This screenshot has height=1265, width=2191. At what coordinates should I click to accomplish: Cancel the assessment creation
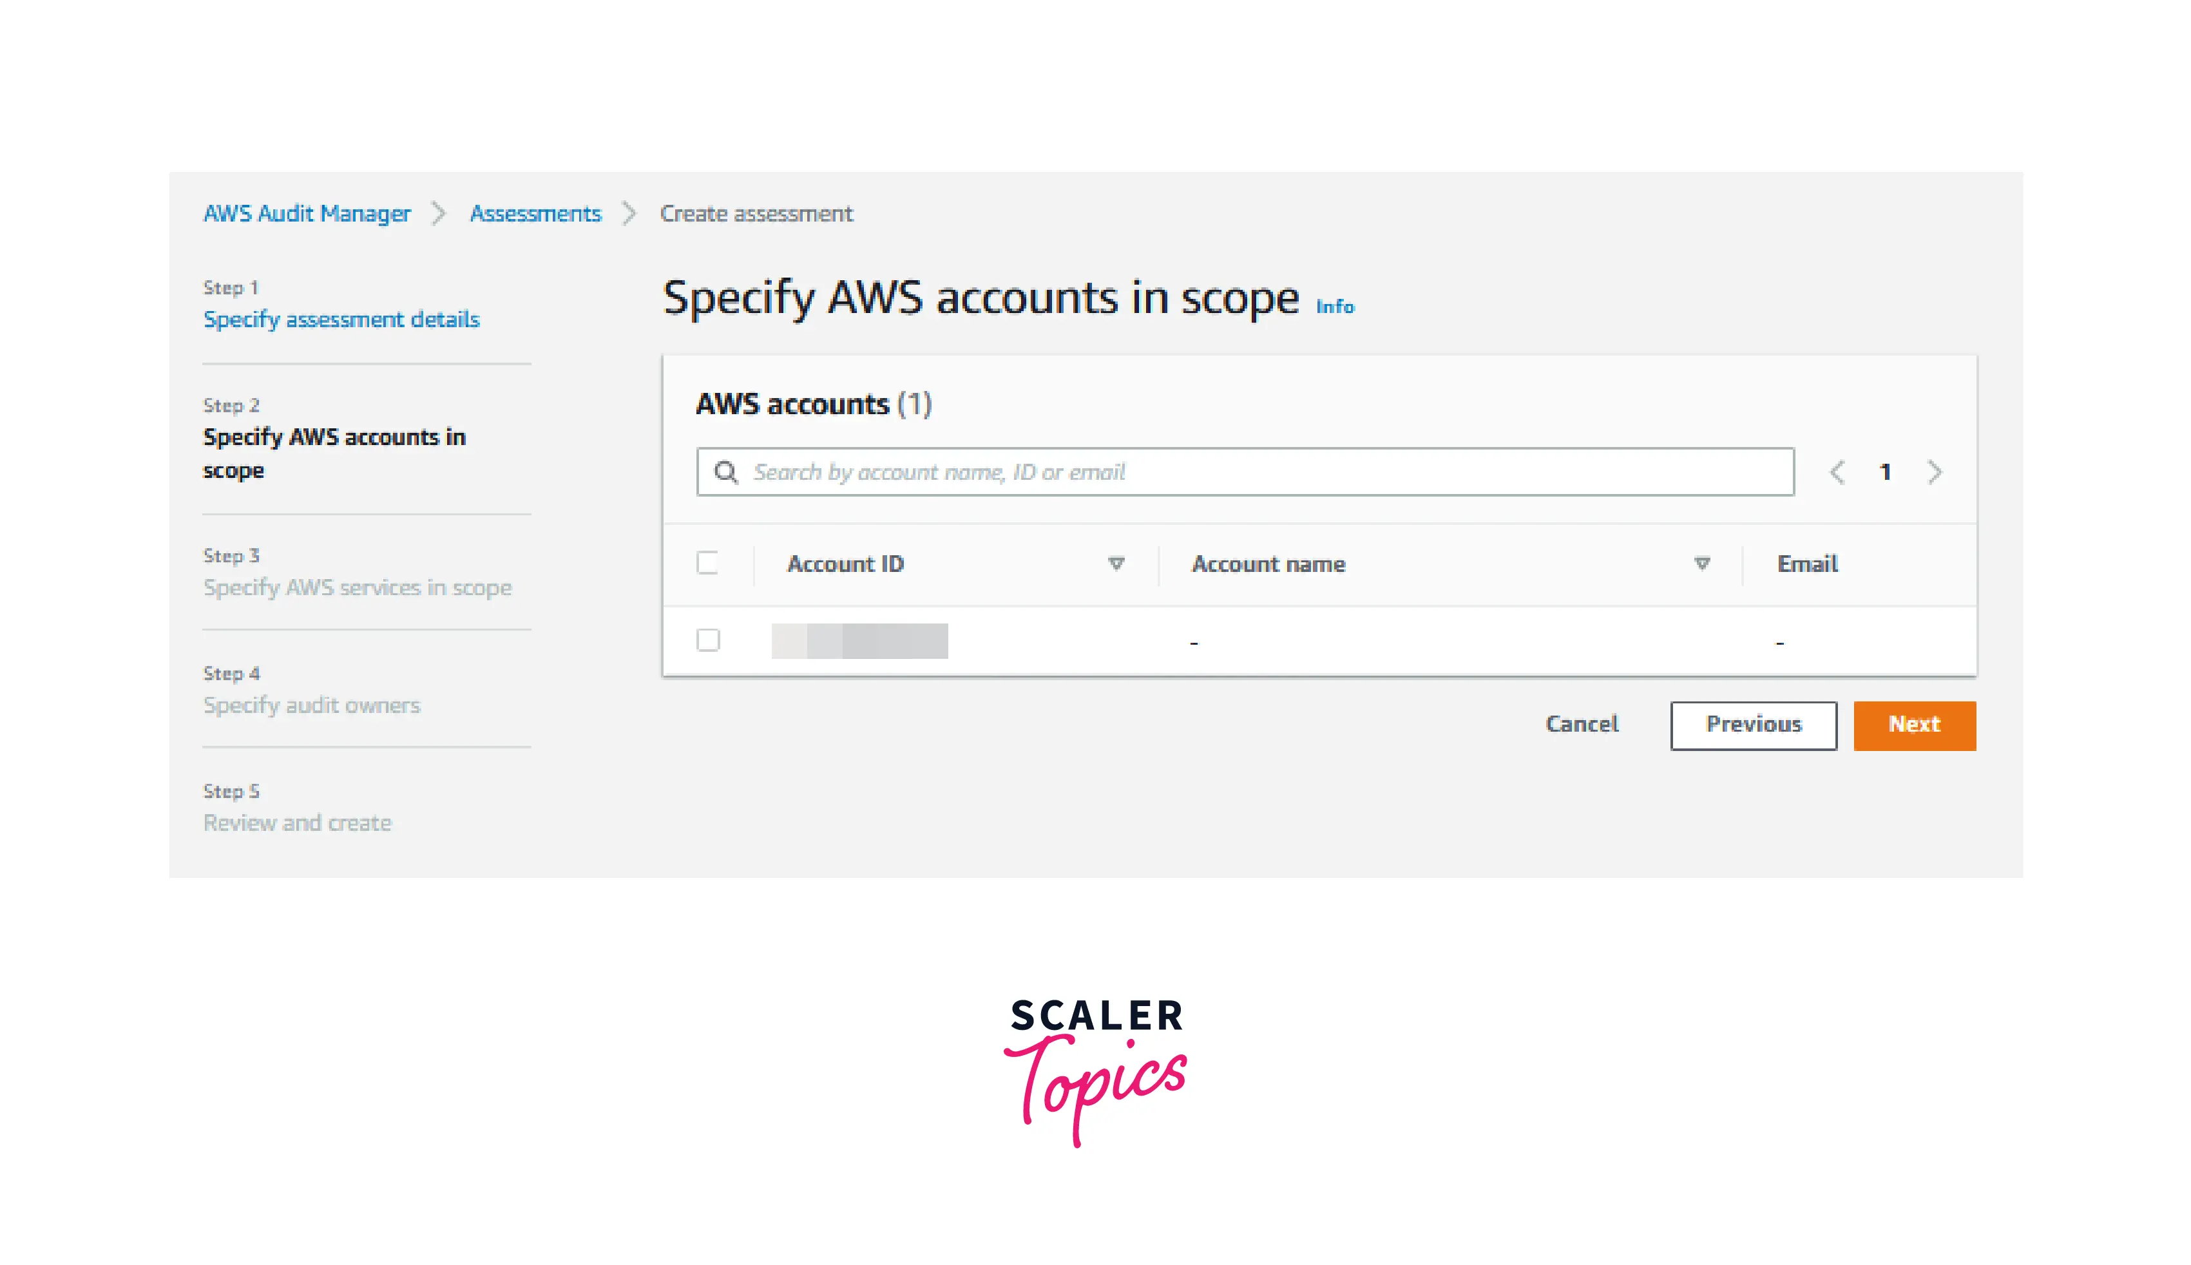point(1582,725)
